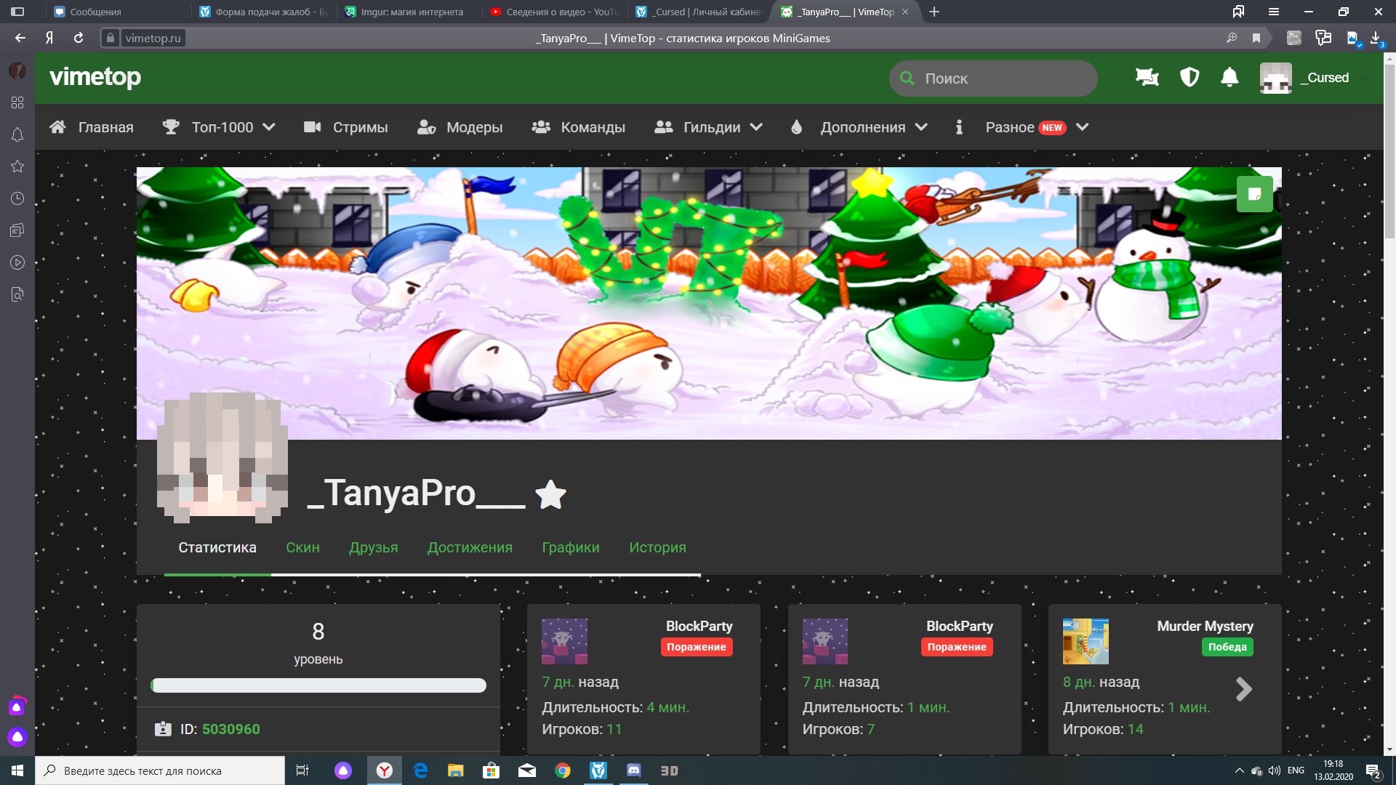
Task: Open the dialogs chat icon in vimetop header
Action: (x=1147, y=77)
